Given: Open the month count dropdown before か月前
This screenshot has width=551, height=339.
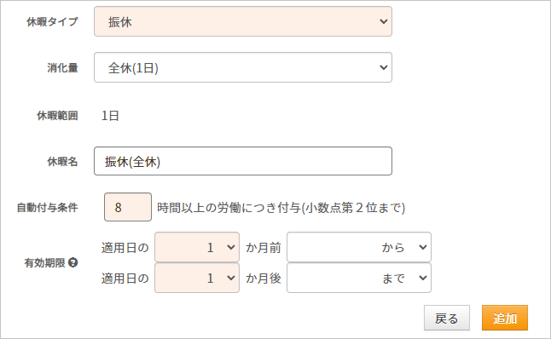Looking at the screenshot, I should click(197, 247).
